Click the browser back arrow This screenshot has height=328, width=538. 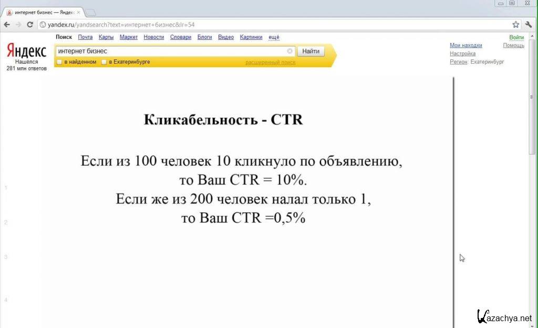(7, 24)
